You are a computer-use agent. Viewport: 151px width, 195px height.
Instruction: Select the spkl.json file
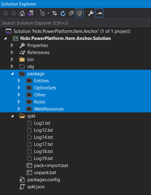pyautogui.click(x=36, y=187)
